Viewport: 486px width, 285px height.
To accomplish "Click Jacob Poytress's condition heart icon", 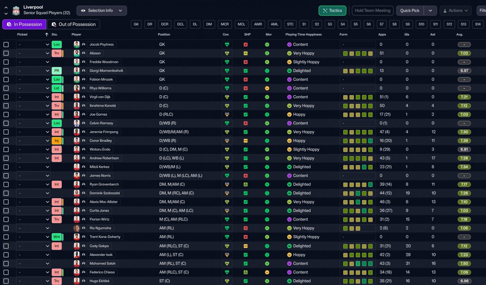I will pos(227,44).
